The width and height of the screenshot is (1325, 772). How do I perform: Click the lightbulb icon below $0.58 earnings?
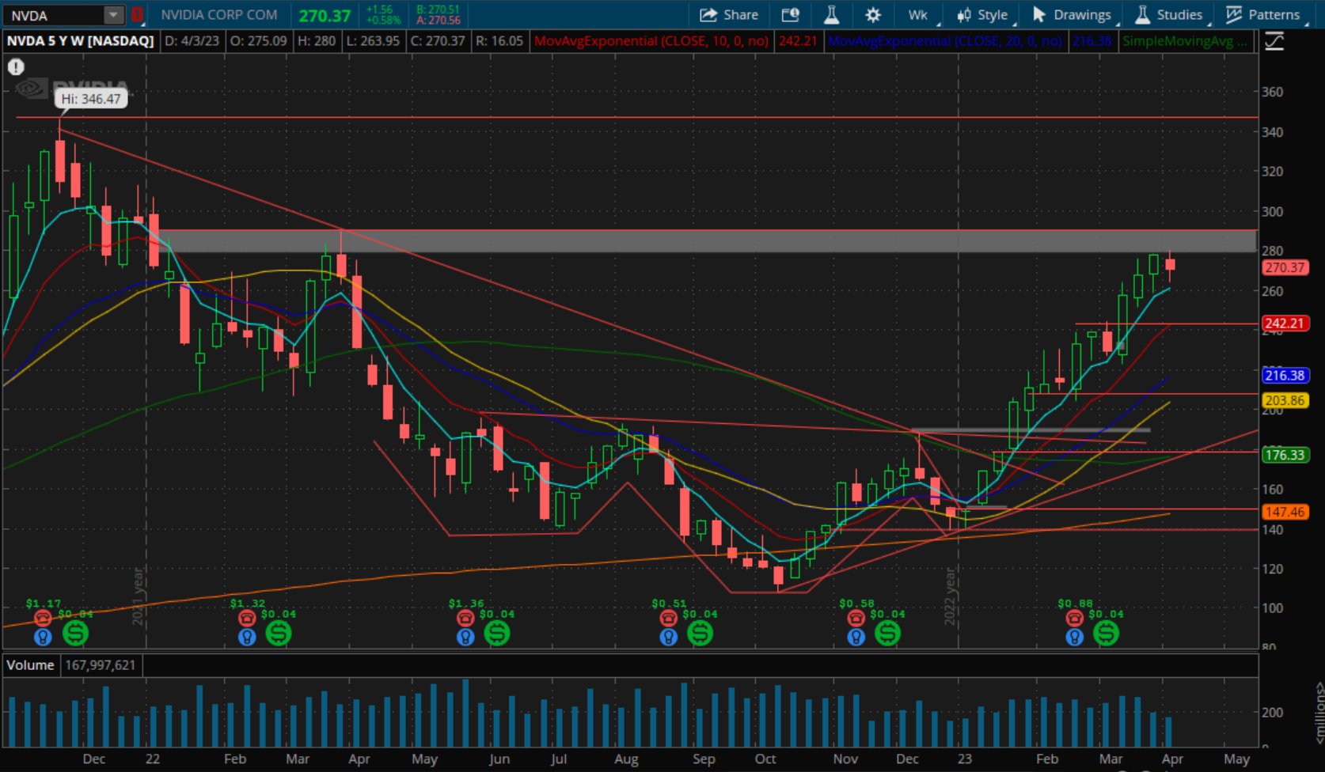pyautogui.click(x=856, y=636)
